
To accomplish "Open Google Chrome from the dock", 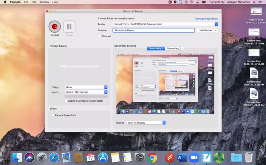I will click(x=152, y=157).
